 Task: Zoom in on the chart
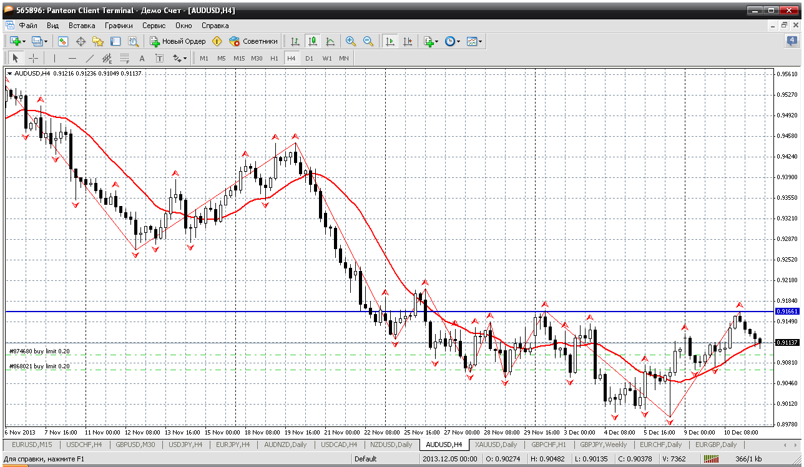point(351,41)
